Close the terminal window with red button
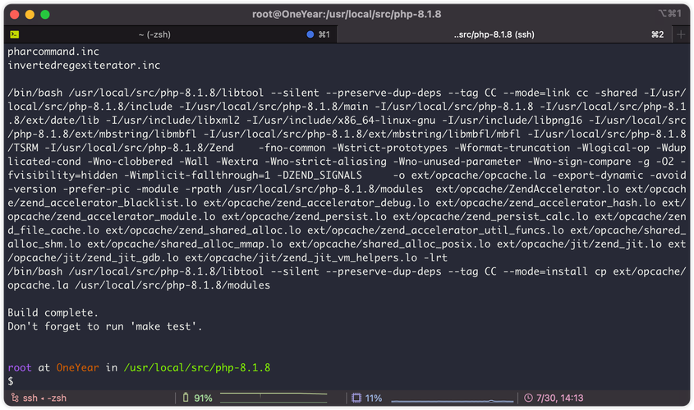Viewport: 694px width, 410px height. 14,15
